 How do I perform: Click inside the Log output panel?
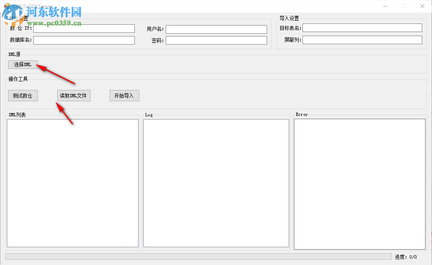click(x=216, y=182)
